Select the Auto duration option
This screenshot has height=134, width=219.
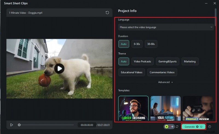(x=124, y=44)
